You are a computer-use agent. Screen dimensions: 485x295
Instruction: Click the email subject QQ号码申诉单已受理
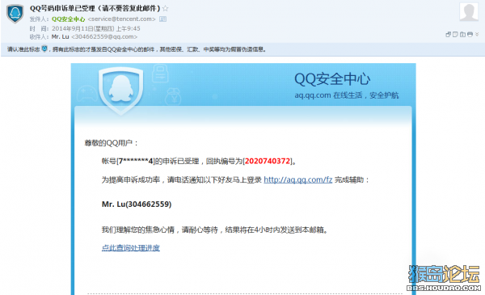(95, 8)
